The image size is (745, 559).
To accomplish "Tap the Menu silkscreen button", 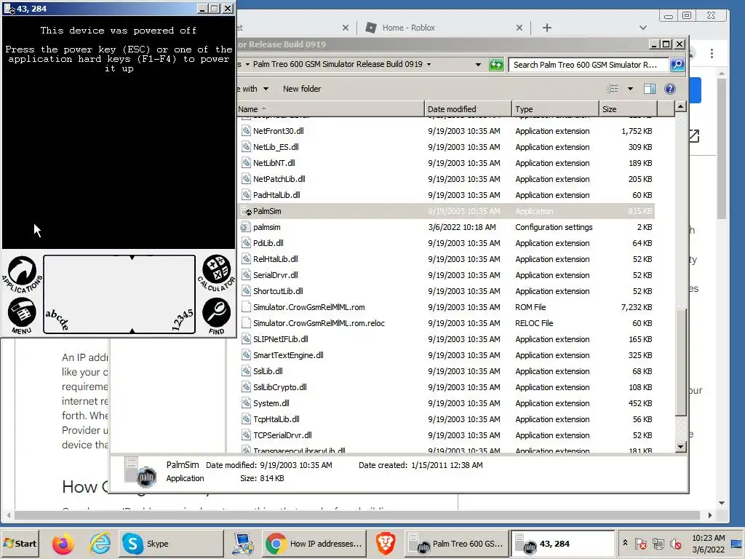I will [22, 316].
